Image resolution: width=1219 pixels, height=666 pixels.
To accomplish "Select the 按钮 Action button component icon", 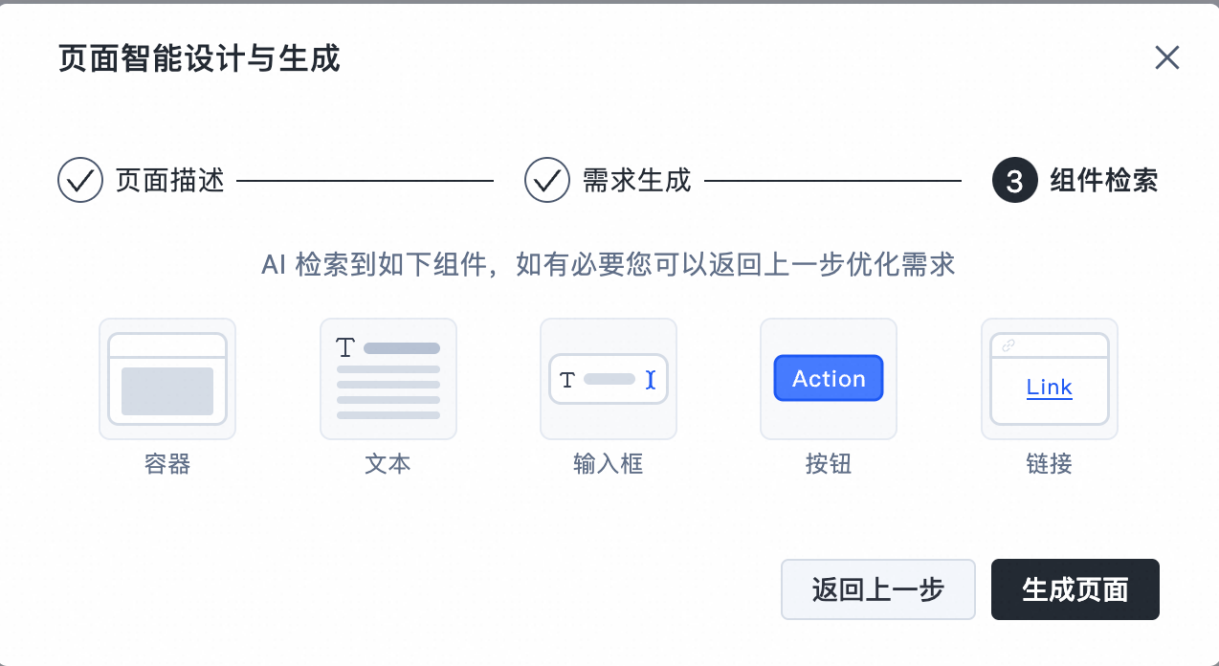I will click(829, 379).
